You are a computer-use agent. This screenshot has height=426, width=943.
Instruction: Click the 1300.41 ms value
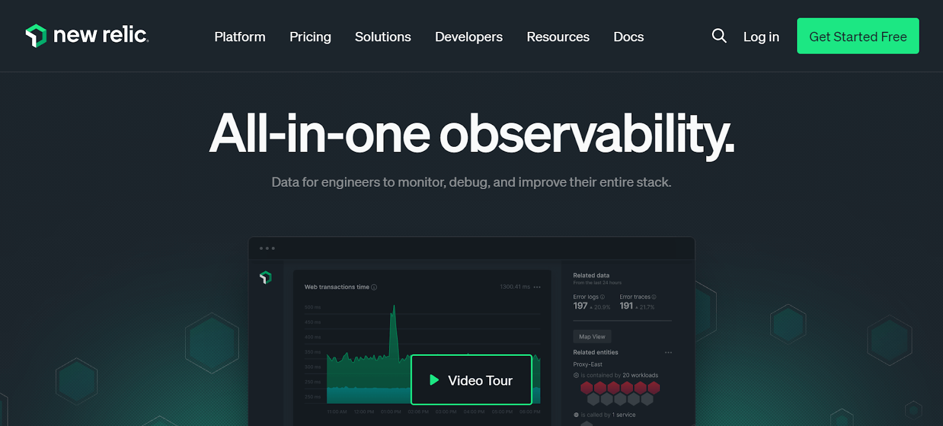[x=515, y=287]
